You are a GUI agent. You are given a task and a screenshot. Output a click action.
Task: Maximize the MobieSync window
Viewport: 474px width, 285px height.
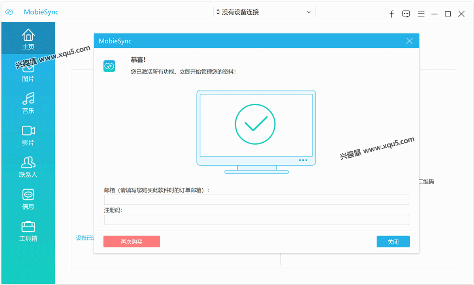[448, 14]
